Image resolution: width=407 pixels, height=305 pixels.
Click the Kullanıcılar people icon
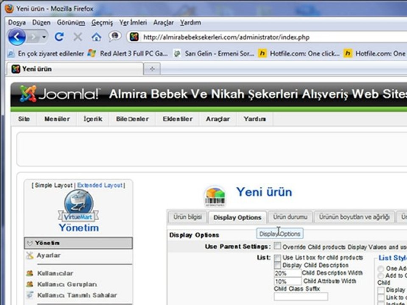pos(30,273)
